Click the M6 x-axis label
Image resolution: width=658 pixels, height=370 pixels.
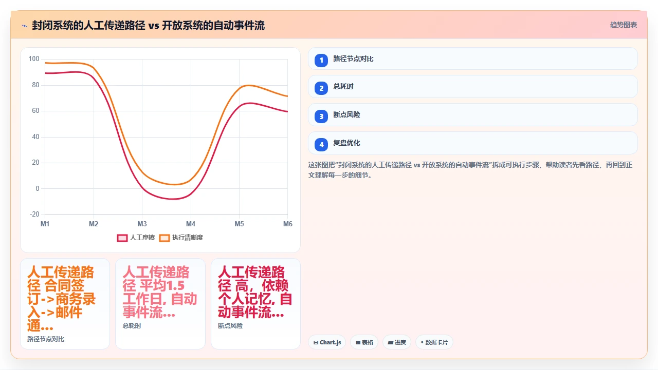(x=288, y=224)
